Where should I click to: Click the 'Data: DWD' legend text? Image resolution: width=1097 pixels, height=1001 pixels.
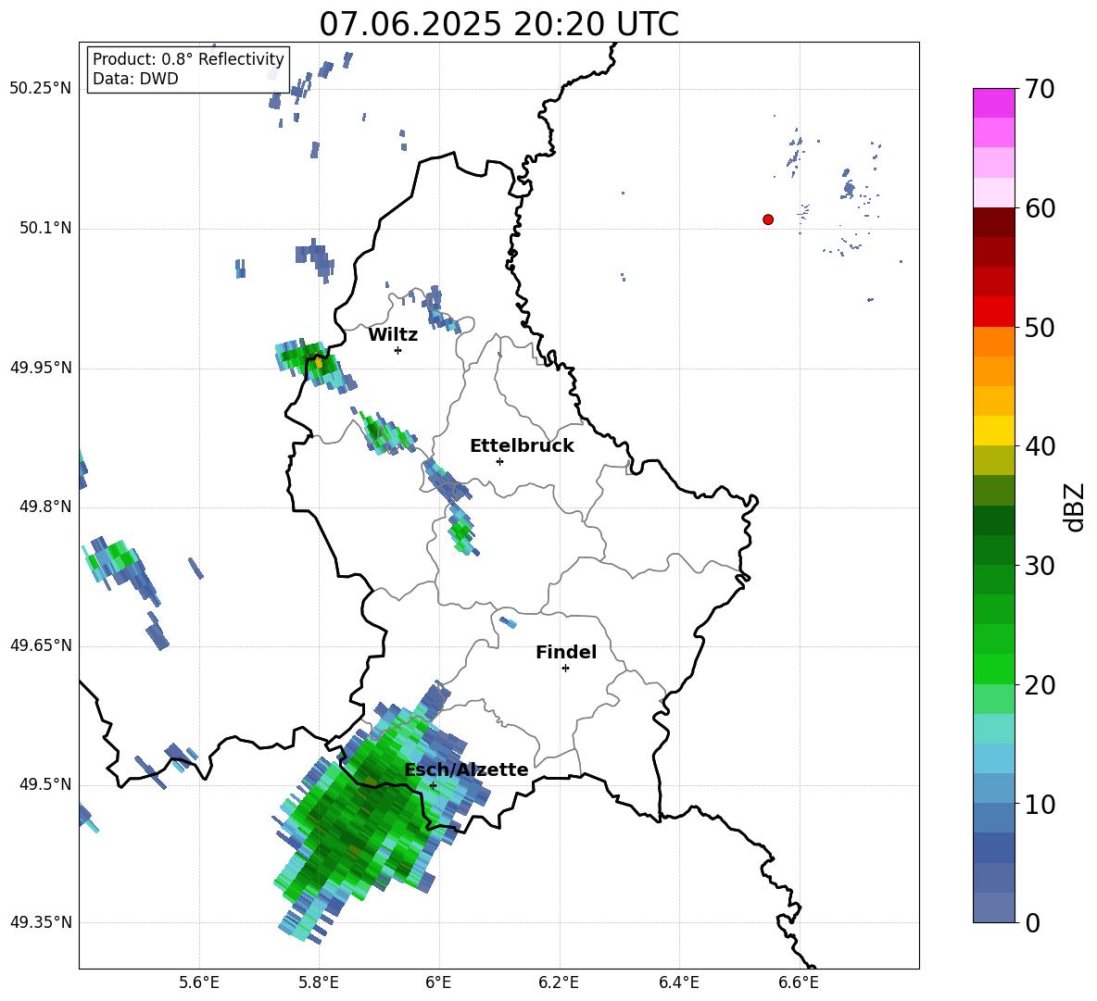(x=135, y=79)
